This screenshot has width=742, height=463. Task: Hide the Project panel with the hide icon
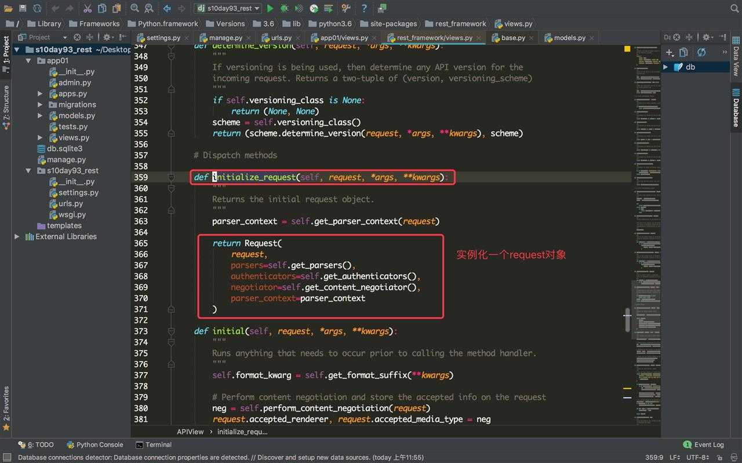[123, 37]
